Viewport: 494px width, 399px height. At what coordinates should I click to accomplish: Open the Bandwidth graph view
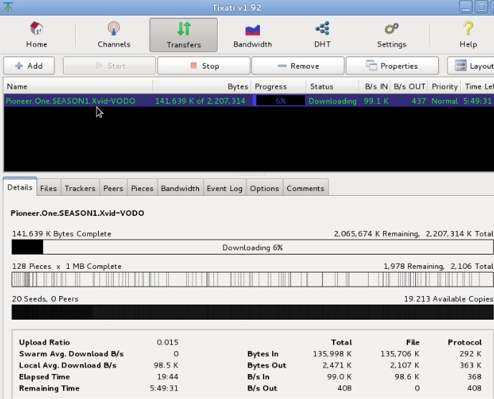[x=252, y=34]
